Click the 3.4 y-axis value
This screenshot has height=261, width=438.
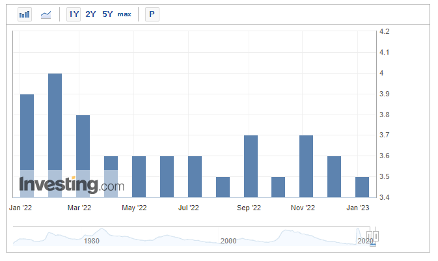pyautogui.click(x=385, y=197)
